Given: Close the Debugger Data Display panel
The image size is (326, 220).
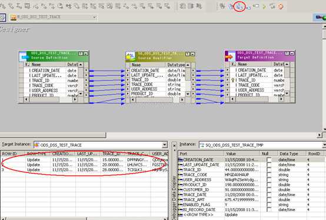Looking at the screenshot, I should 175,145.
